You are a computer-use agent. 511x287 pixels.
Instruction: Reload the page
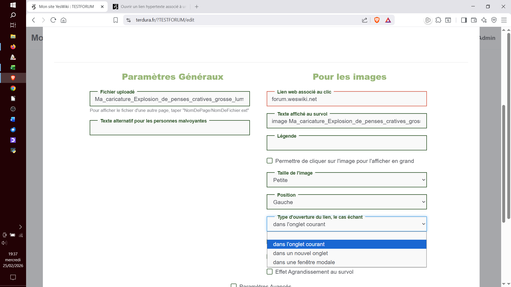(53, 20)
